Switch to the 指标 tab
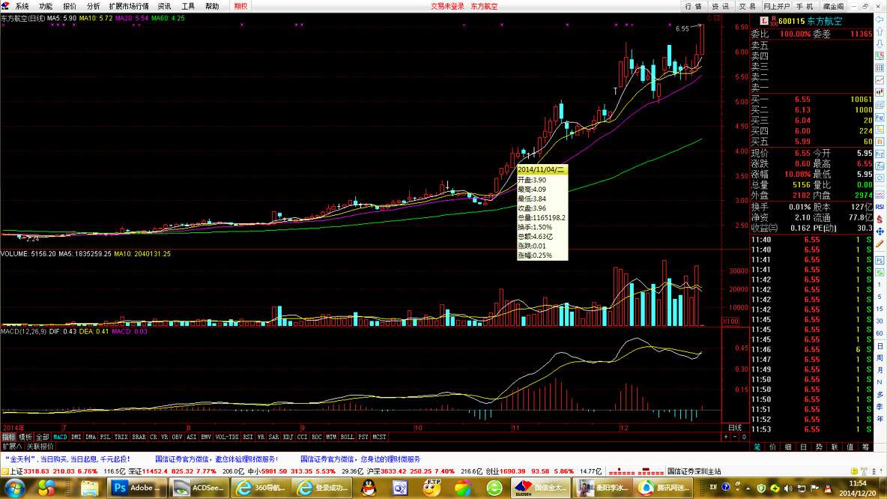The height and width of the screenshot is (499, 887). pos(8,437)
